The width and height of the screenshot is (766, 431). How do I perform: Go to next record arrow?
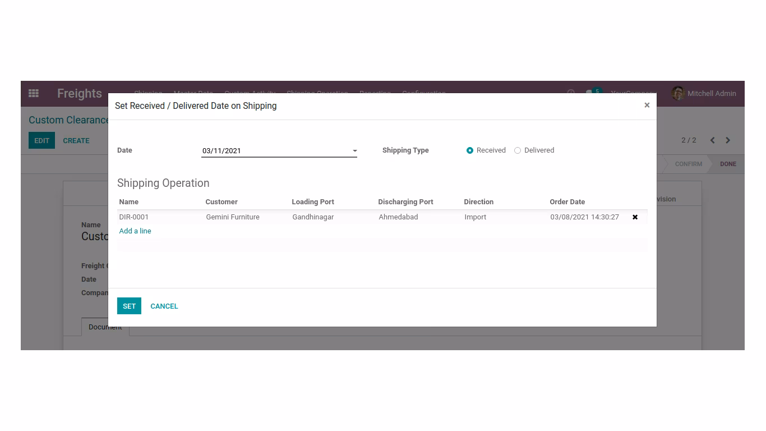pyautogui.click(x=728, y=140)
